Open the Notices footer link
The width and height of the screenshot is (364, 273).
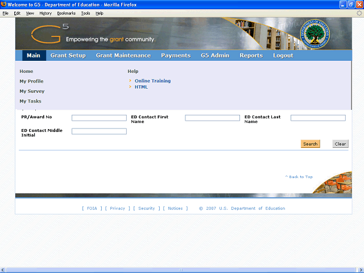(175, 209)
